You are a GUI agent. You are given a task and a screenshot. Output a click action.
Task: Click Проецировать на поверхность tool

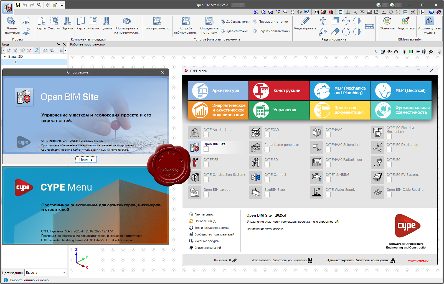pos(127,26)
